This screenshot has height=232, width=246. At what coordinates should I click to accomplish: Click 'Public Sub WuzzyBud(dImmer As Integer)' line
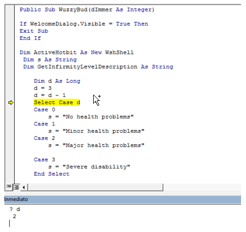87,9
